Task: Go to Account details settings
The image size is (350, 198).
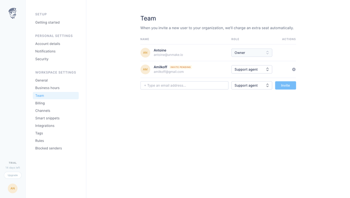Action: point(47,44)
